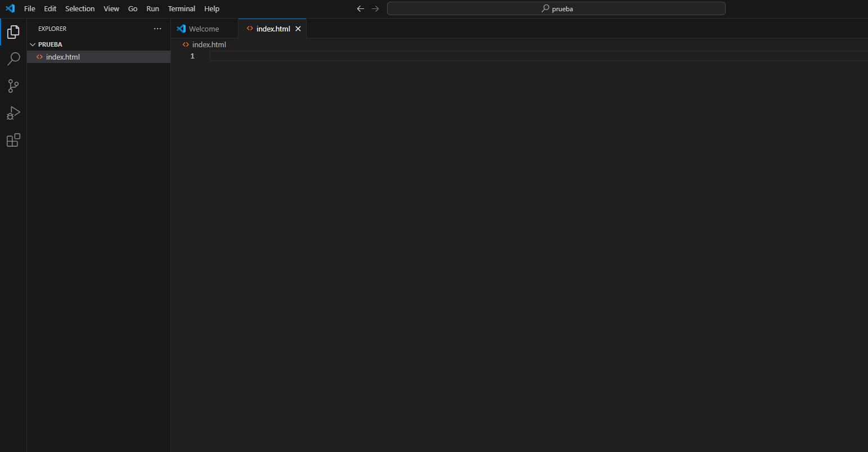Select index.html in the file tree
Screen dimensions: 868x452
(x=98, y=57)
